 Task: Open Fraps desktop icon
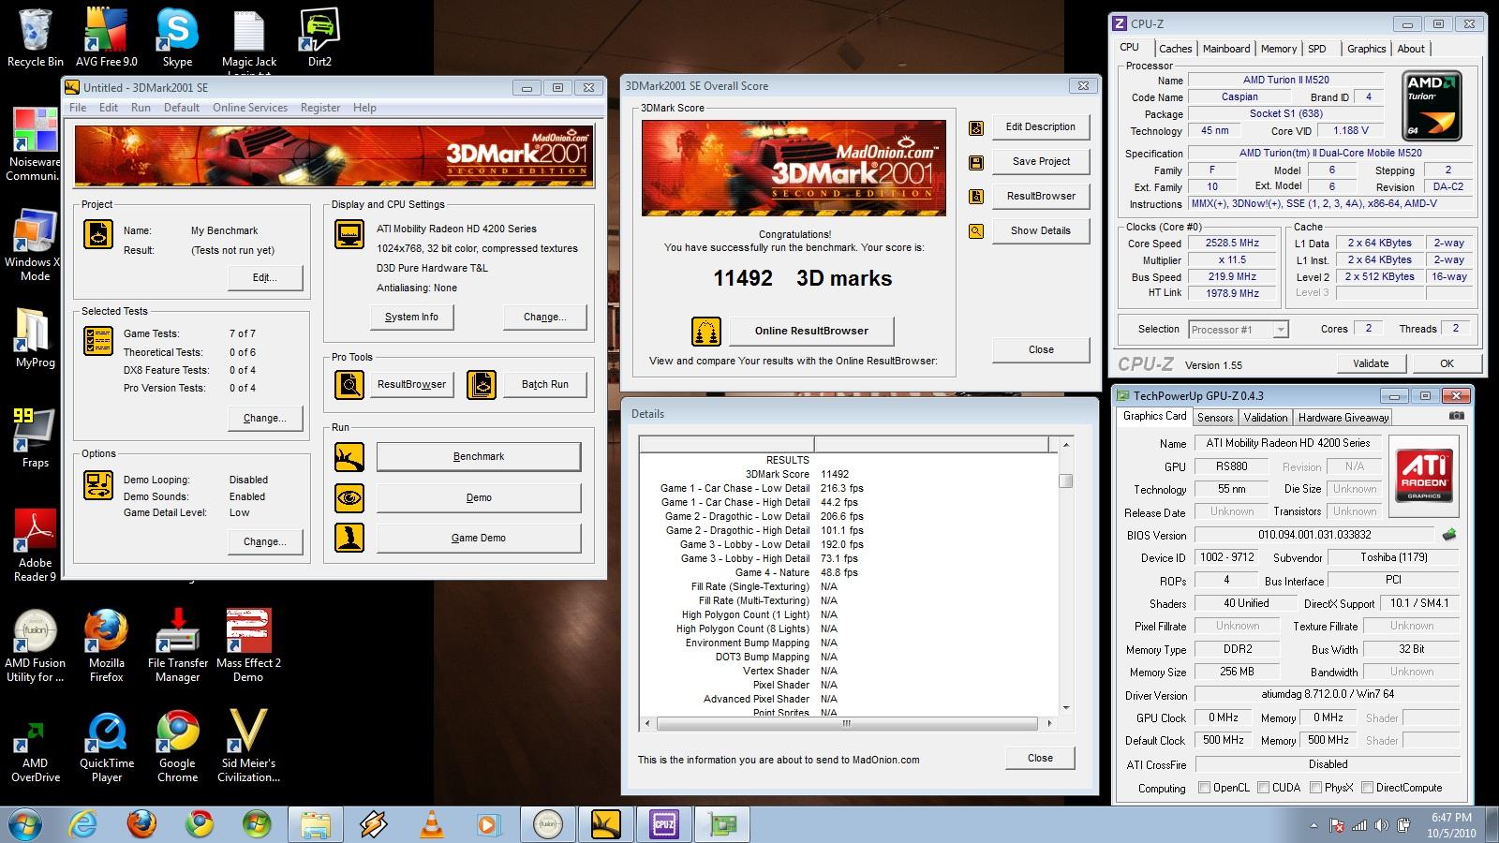(x=35, y=437)
